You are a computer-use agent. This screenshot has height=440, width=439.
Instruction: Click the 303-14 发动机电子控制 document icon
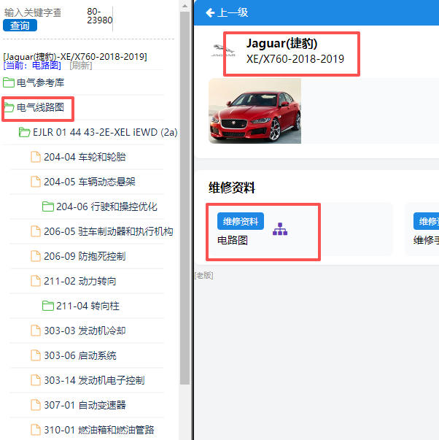point(36,380)
